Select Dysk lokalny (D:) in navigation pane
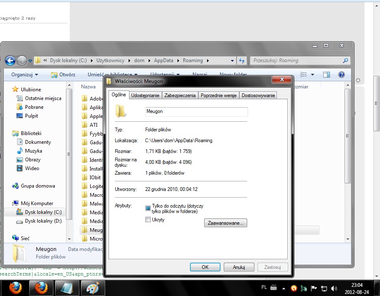The image size is (380, 296). (x=43, y=221)
